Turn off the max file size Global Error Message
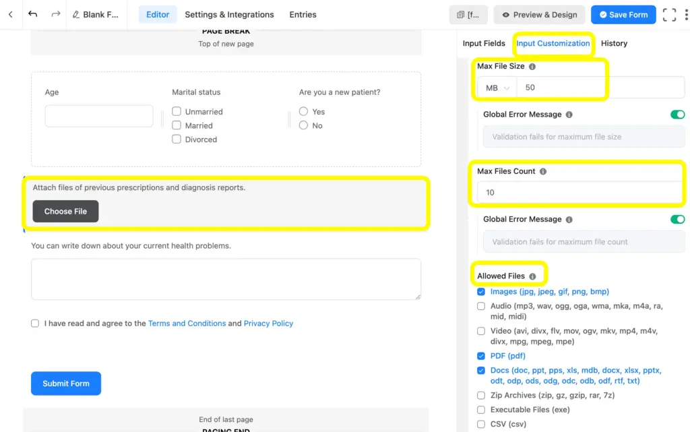The height and width of the screenshot is (432, 690). pos(679,114)
